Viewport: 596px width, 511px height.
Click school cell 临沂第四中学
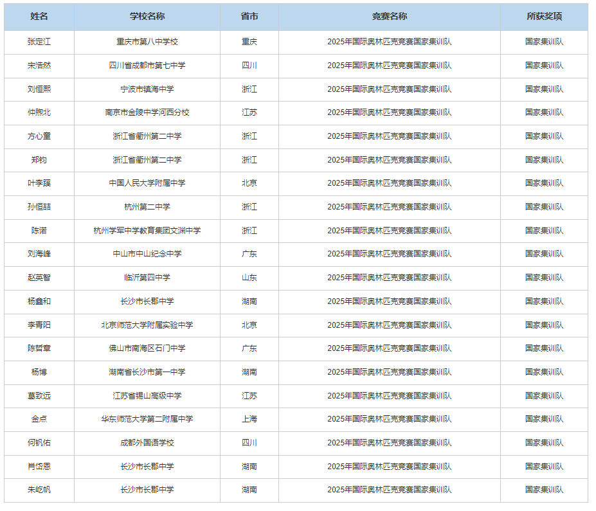(147, 278)
